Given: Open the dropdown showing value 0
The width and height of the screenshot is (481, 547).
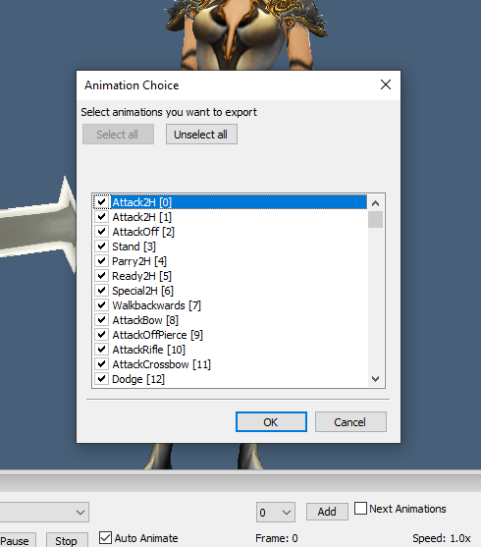Looking at the screenshot, I should click(x=276, y=512).
